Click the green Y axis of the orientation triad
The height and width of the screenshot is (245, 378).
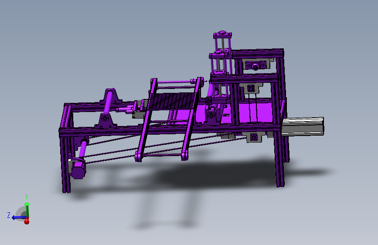27,210
